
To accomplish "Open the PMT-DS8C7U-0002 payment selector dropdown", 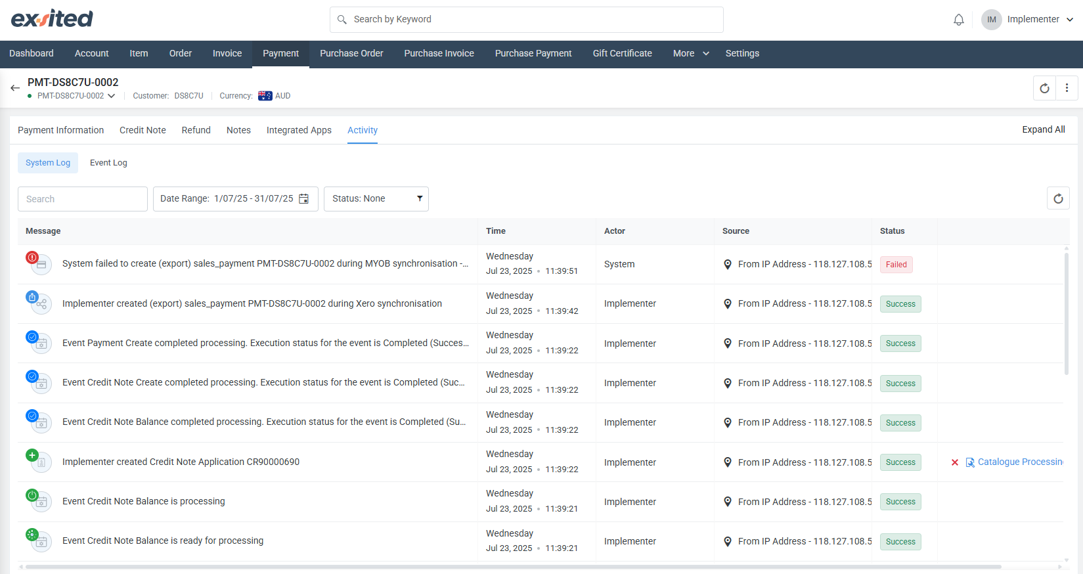I will pos(76,96).
